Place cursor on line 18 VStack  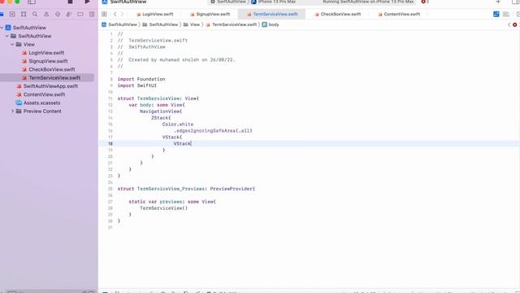(182, 143)
